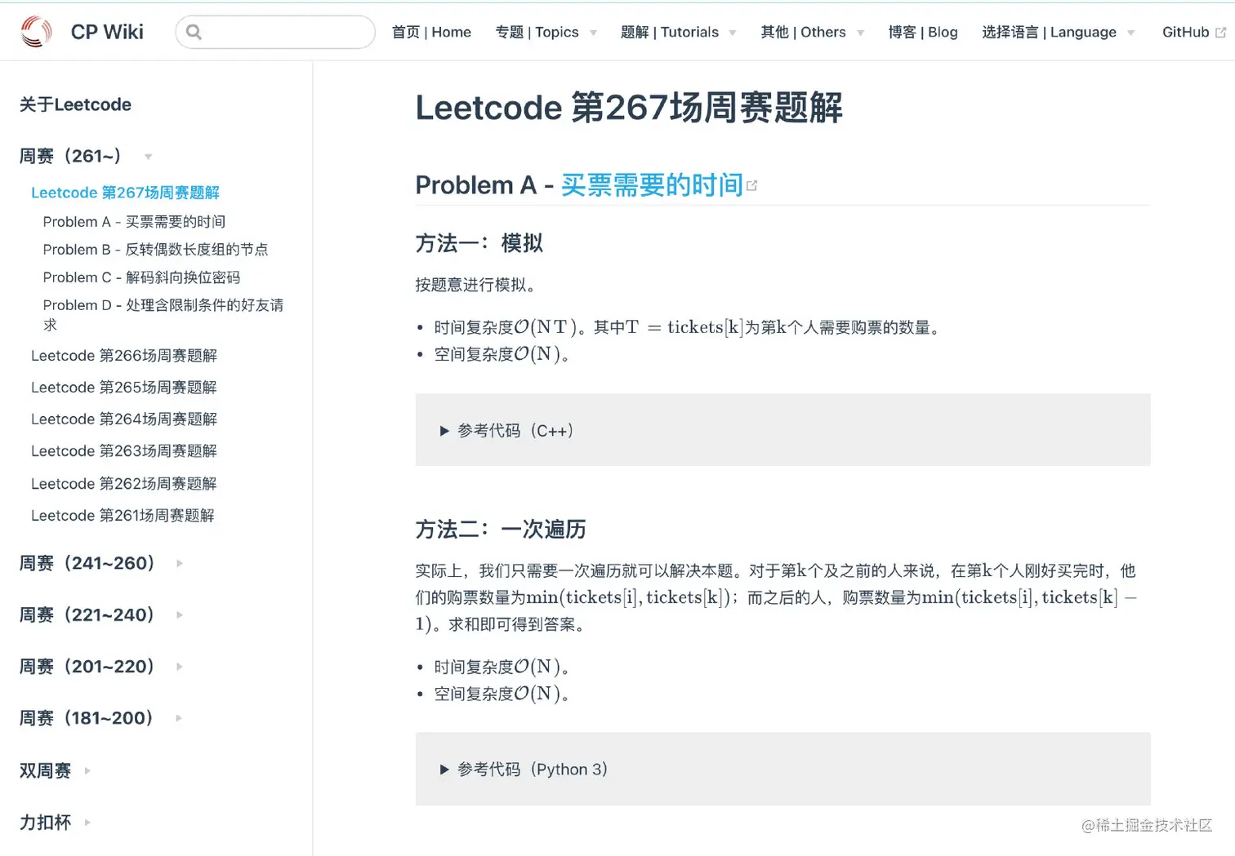Click the 方法二：一次遍历 heading
Image resolution: width=1235 pixels, height=856 pixels.
point(501,530)
